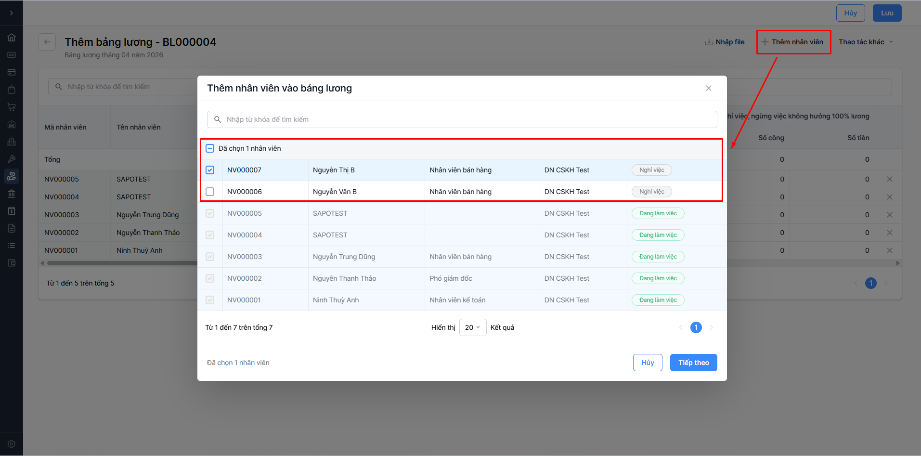Open the shopping cart sidebar icon
This screenshot has height=456, width=921.
click(12, 107)
